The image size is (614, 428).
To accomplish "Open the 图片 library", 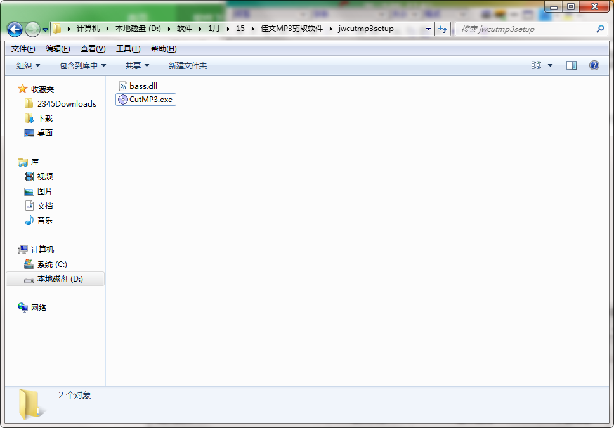I will pyautogui.click(x=45, y=191).
